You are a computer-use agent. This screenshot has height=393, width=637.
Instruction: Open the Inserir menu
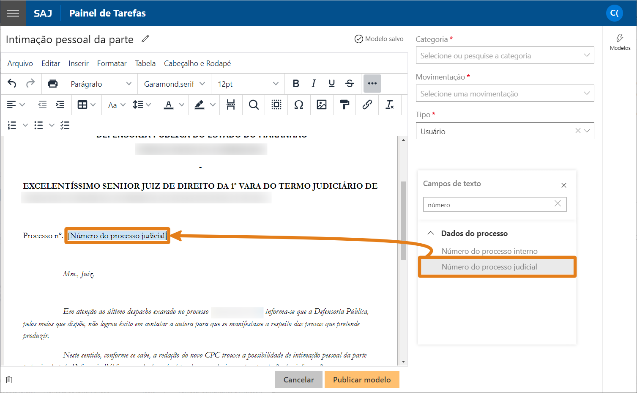[79, 63]
